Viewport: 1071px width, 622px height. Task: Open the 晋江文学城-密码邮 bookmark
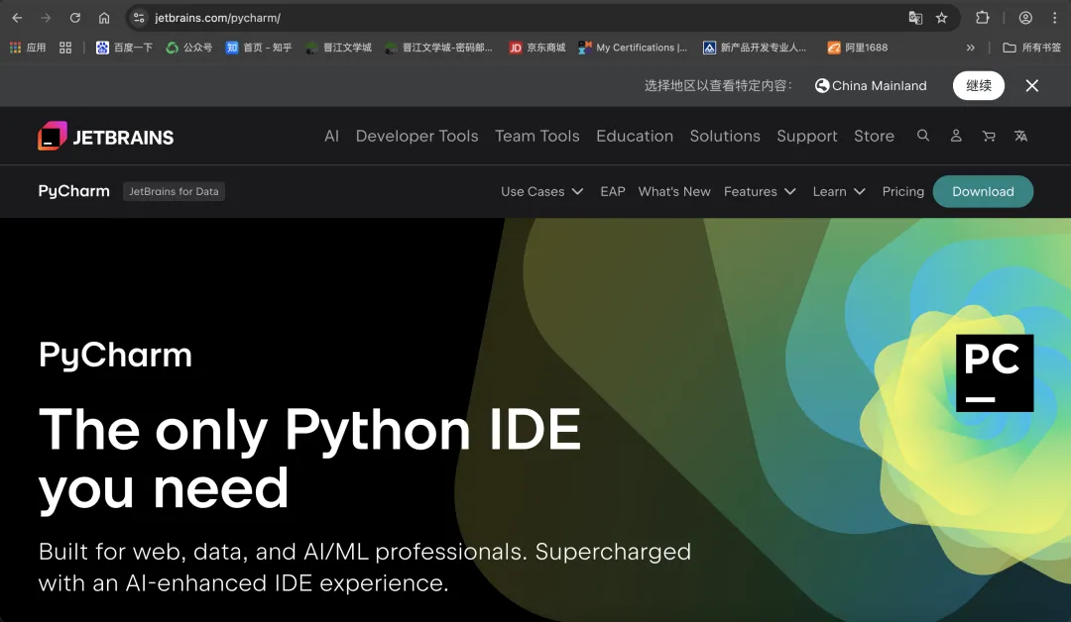coord(438,48)
